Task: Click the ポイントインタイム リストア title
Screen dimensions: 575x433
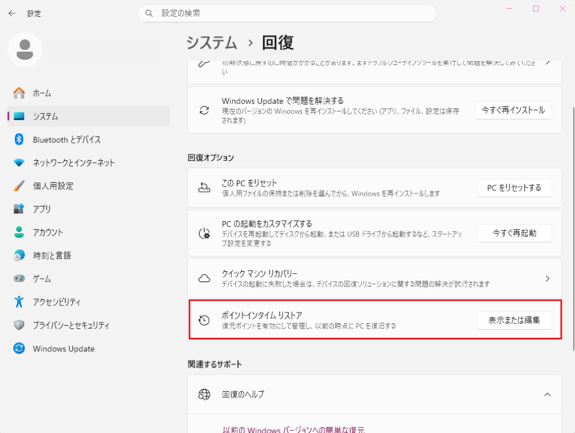Action: coord(262,315)
